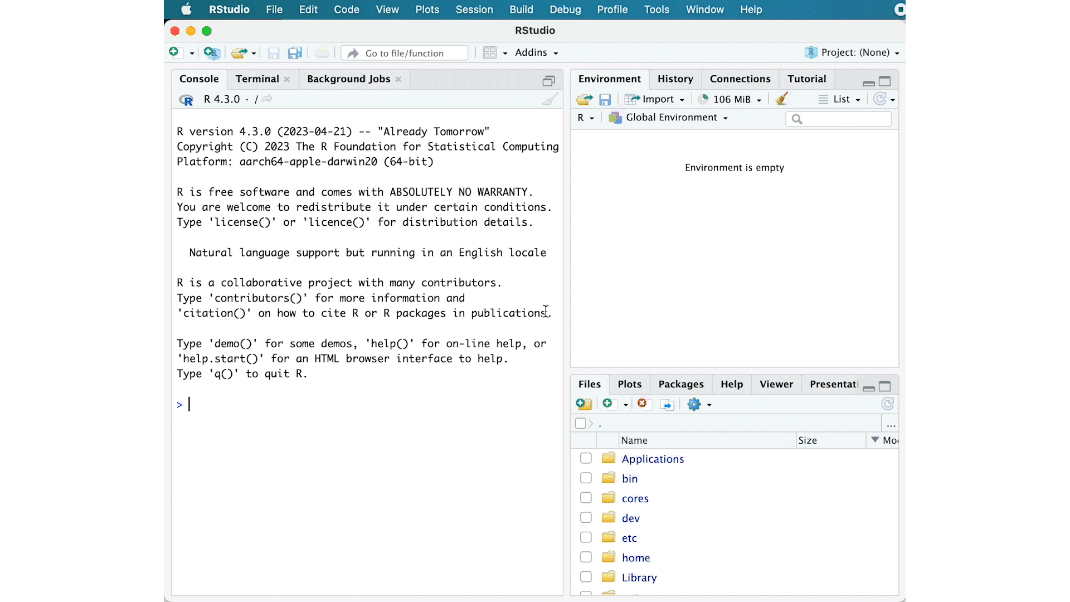Save workspace in Environment pane
The image size is (1070, 602).
coord(605,99)
